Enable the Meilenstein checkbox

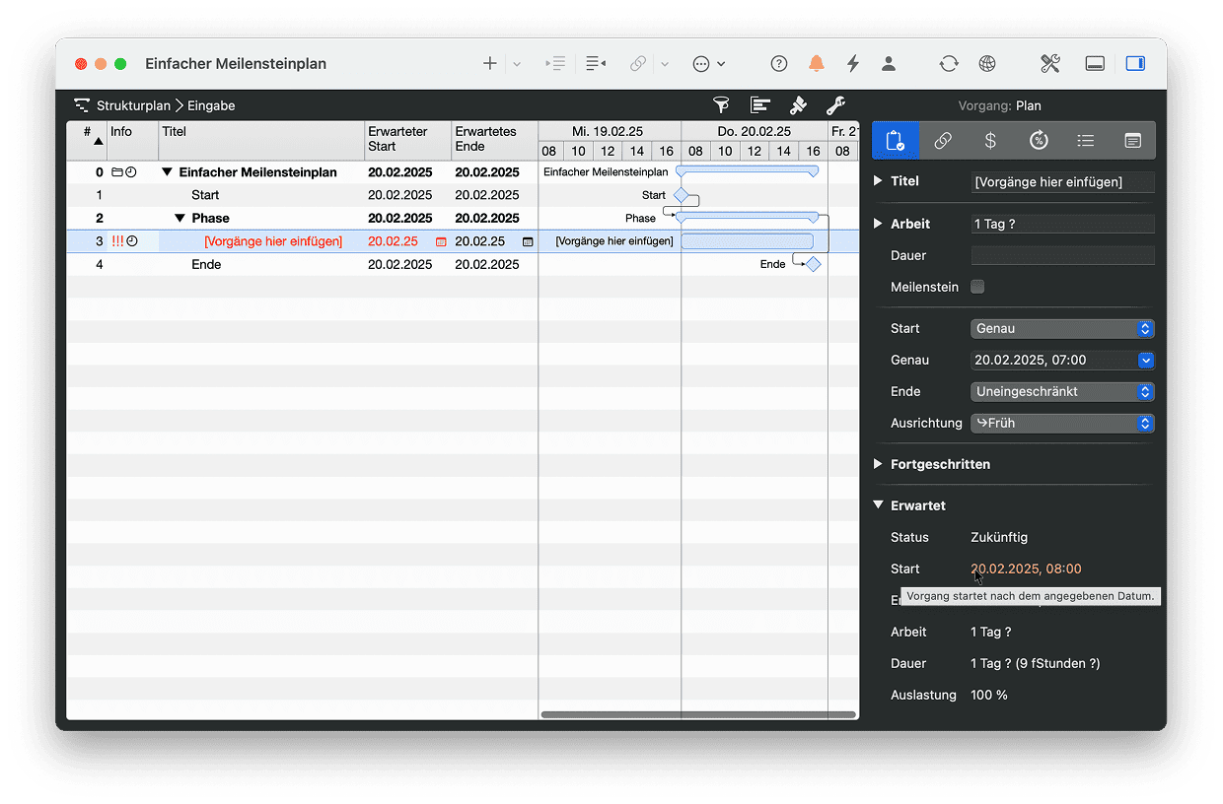(x=977, y=287)
